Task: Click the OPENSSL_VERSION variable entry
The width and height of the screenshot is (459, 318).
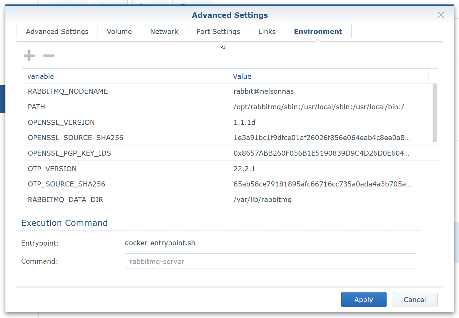Action: tap(61, 122)
